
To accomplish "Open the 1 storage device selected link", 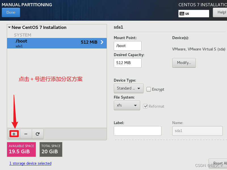I will [x=30, y=163].
